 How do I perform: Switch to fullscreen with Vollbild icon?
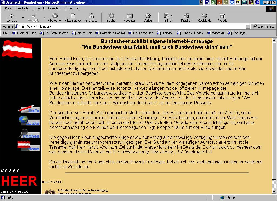223,18
